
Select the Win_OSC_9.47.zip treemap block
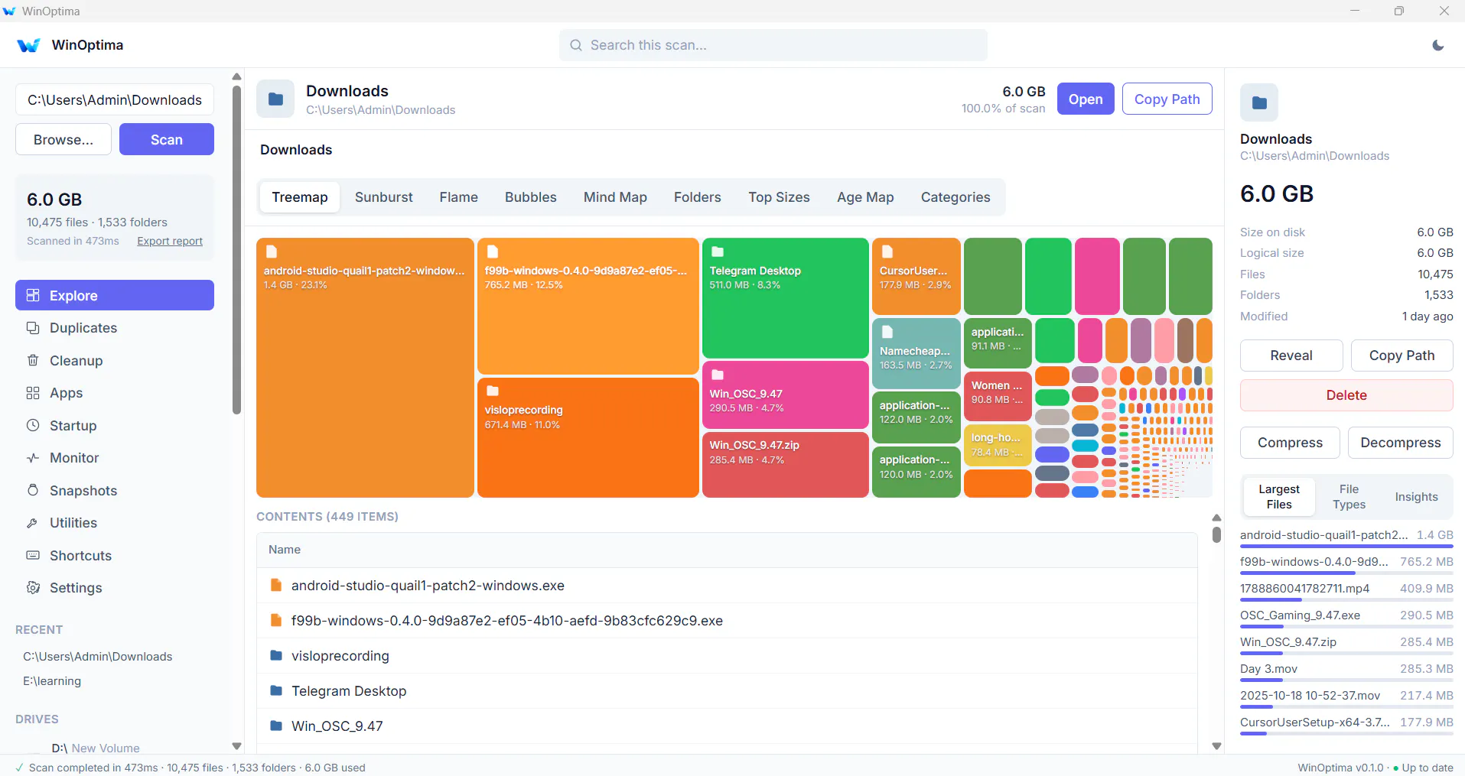click(x=785, y=465)
